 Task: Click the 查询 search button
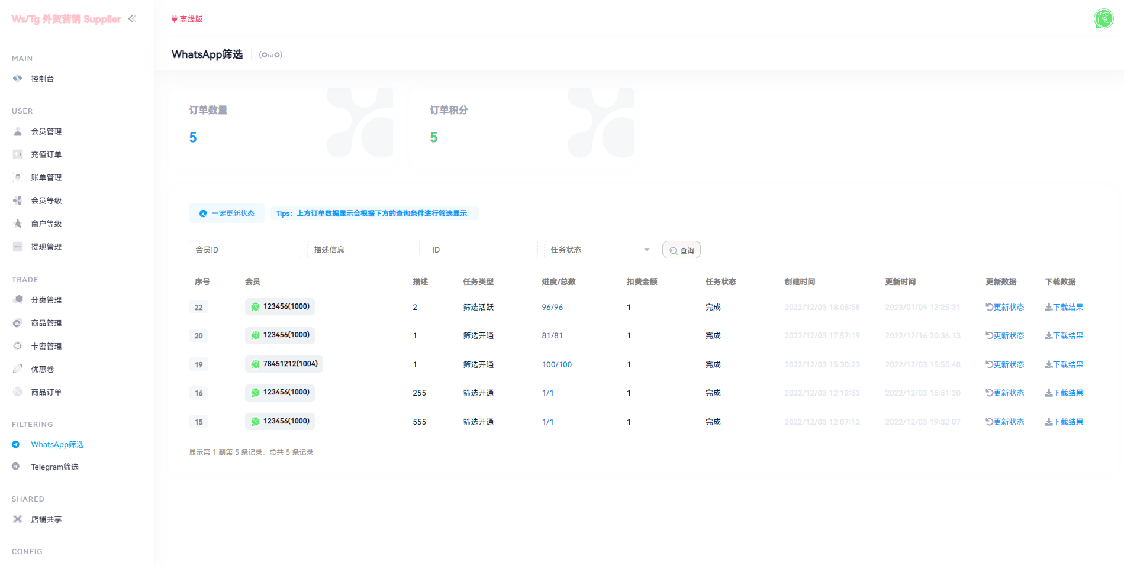[x=681, y=250]
